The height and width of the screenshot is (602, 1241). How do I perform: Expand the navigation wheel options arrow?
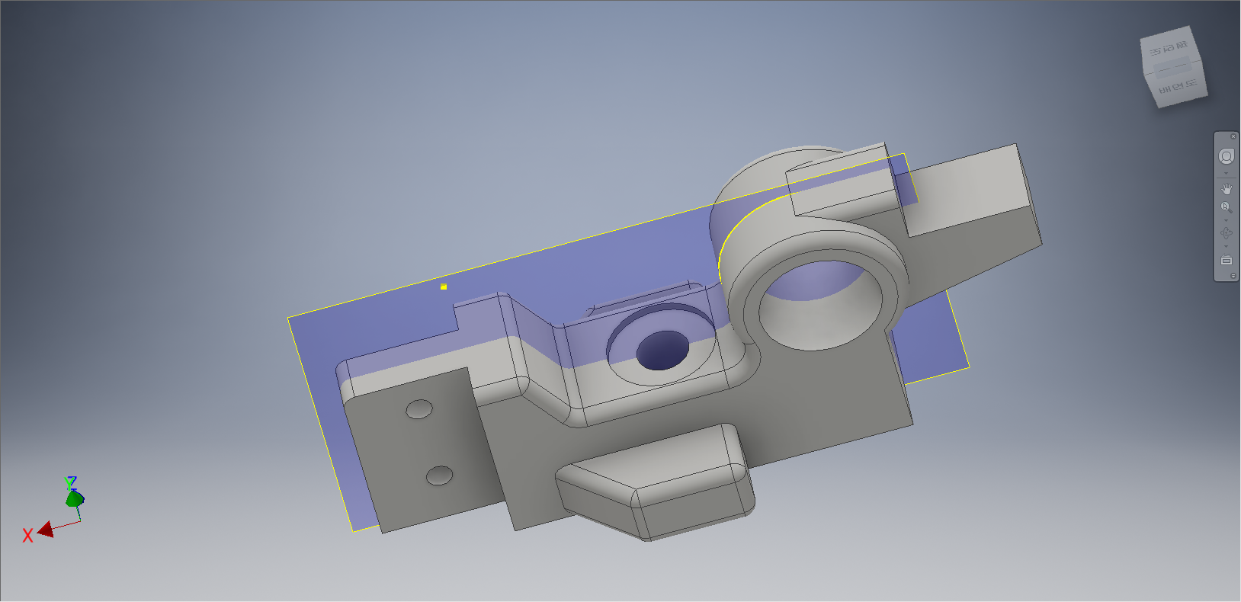[x=1226, y=173]
